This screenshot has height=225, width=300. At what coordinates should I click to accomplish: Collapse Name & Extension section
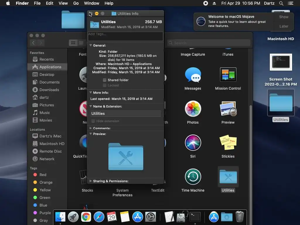tap(91, 106)
